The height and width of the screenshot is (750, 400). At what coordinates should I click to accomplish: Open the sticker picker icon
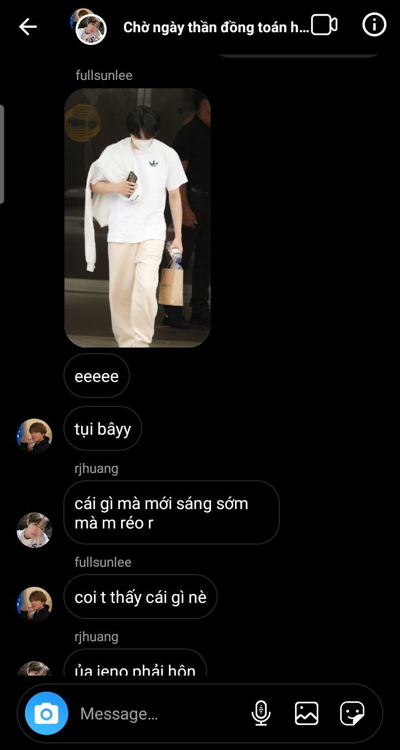click(x=352, y=713)
